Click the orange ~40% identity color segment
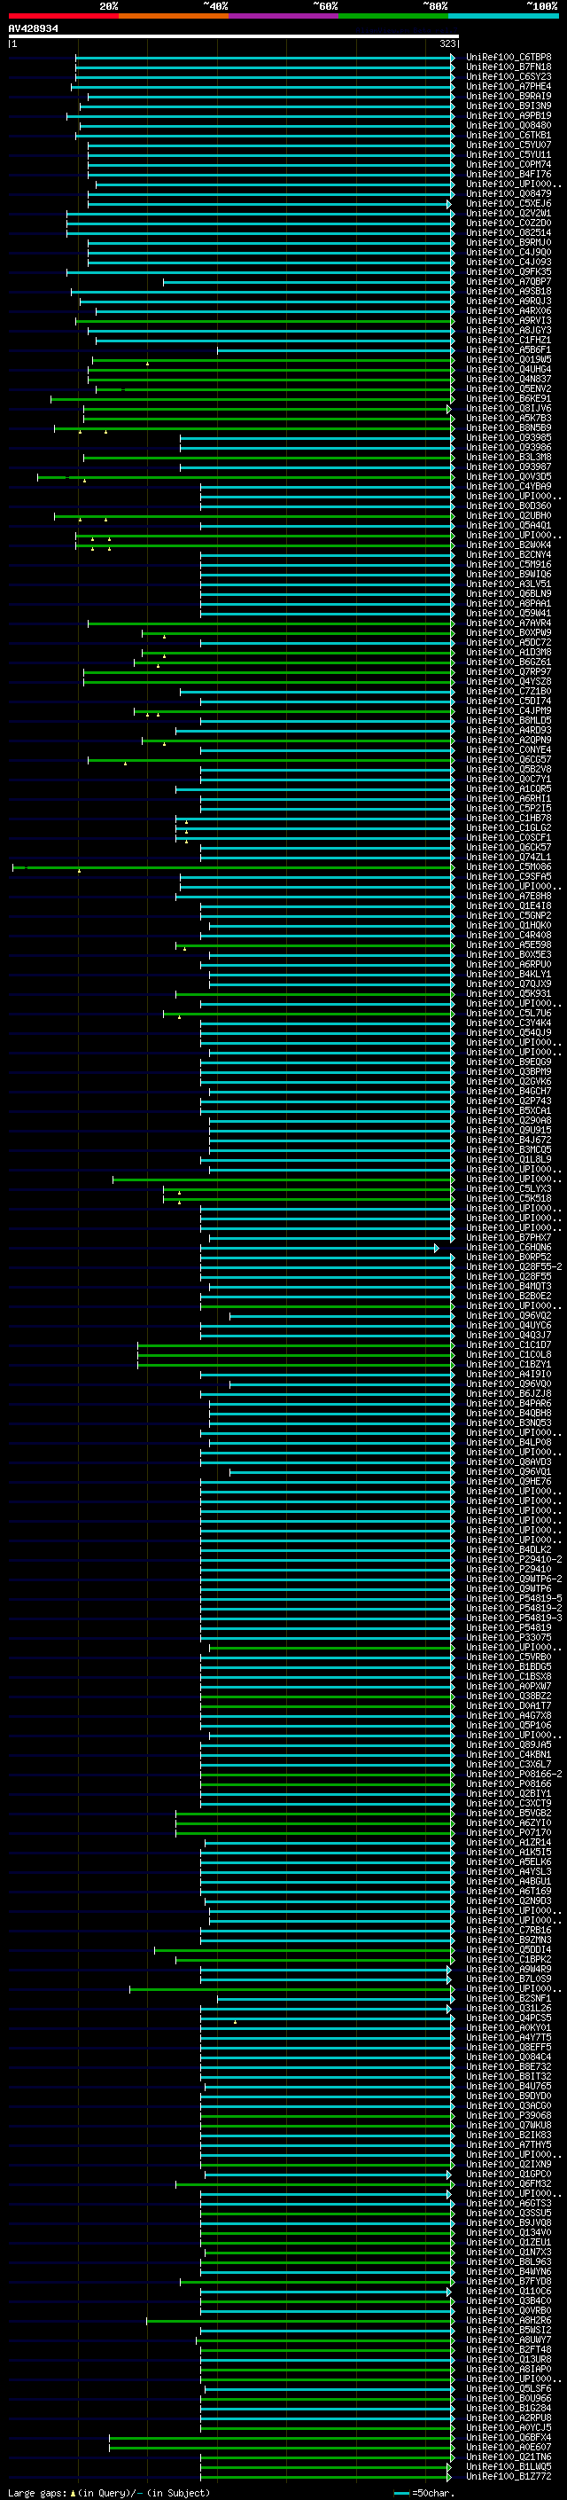 [174, 16]
